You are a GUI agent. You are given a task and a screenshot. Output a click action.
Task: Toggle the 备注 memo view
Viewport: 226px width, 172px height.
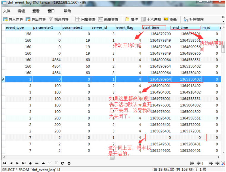coord(132,19)
